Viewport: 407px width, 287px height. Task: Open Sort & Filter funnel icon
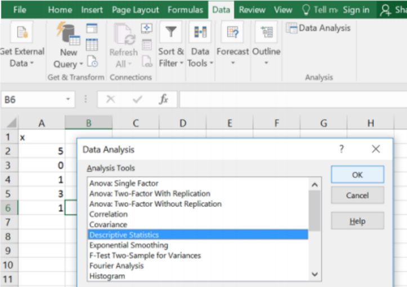(x=171, y=32)
